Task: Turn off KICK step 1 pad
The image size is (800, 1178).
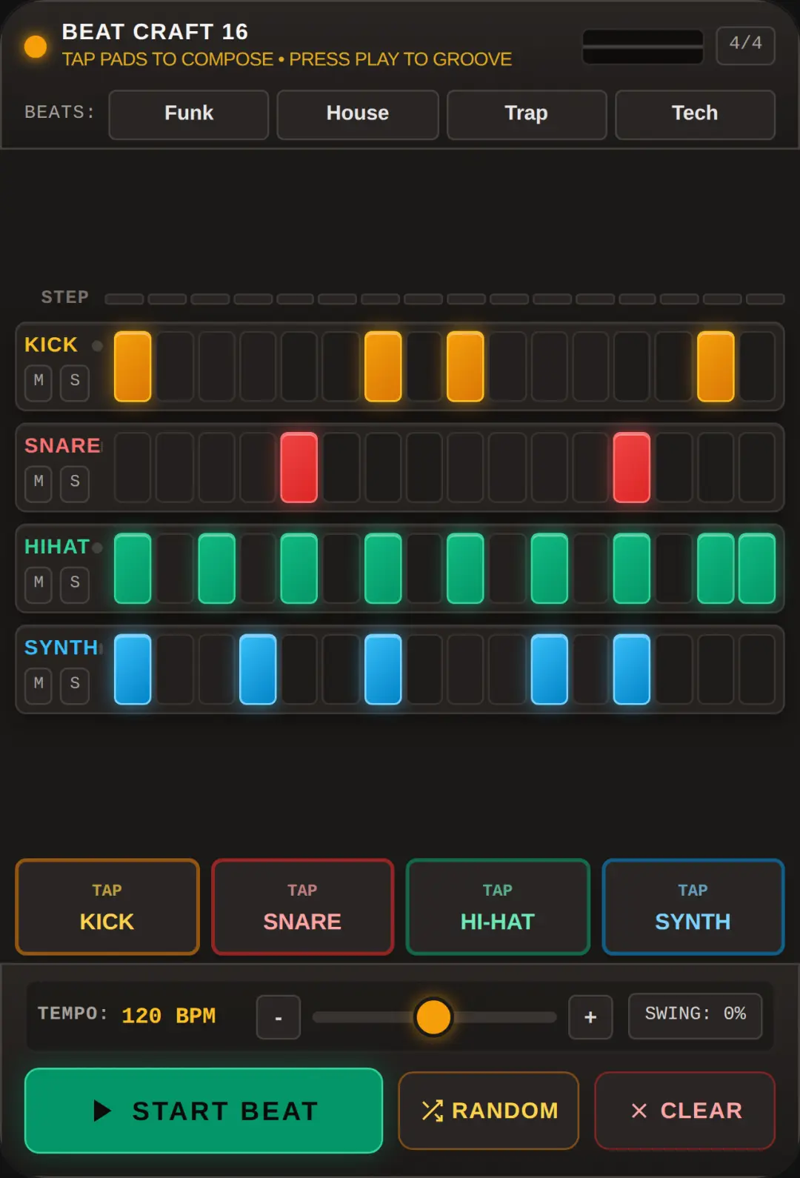Action: tap(133, 367)
